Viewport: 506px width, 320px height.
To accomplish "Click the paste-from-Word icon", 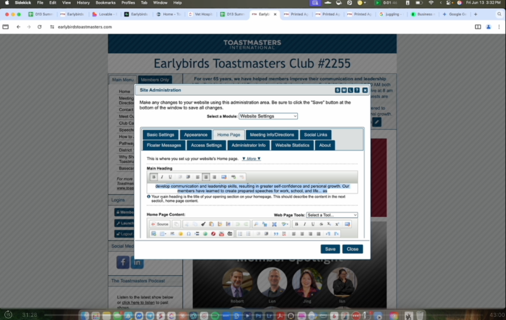I will (228, 225).
